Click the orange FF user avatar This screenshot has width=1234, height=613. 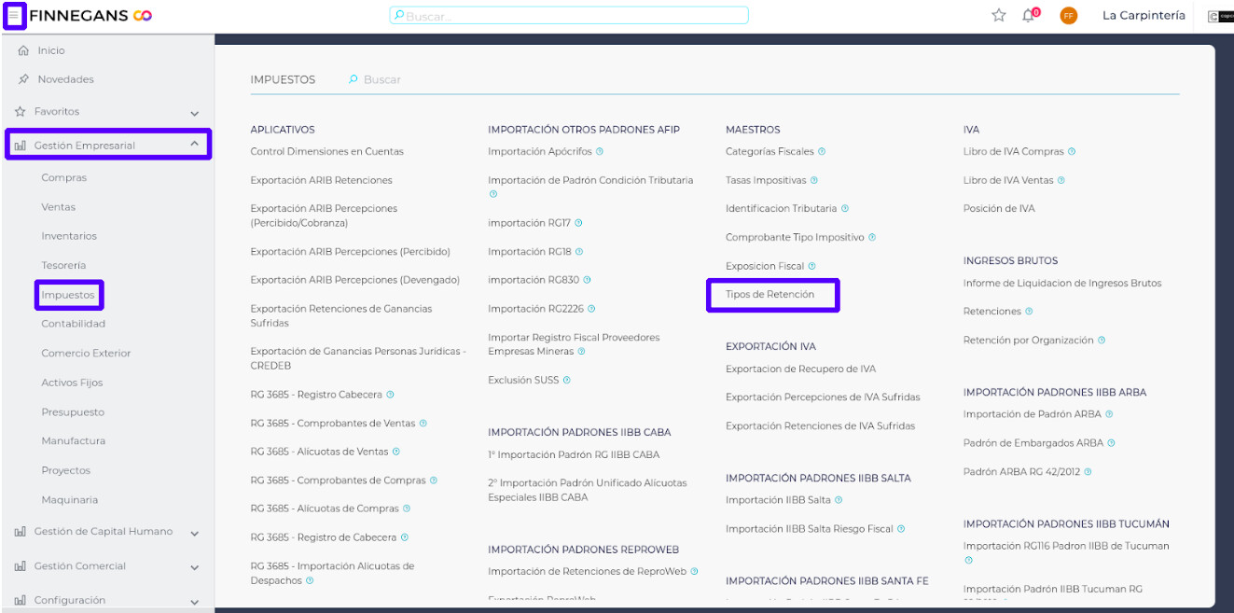click(x=1069, y=16)
